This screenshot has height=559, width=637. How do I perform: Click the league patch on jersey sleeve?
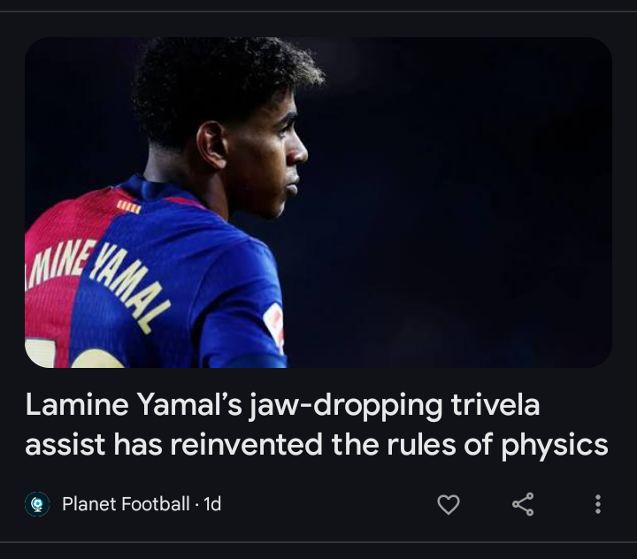[x=273, y=325]
